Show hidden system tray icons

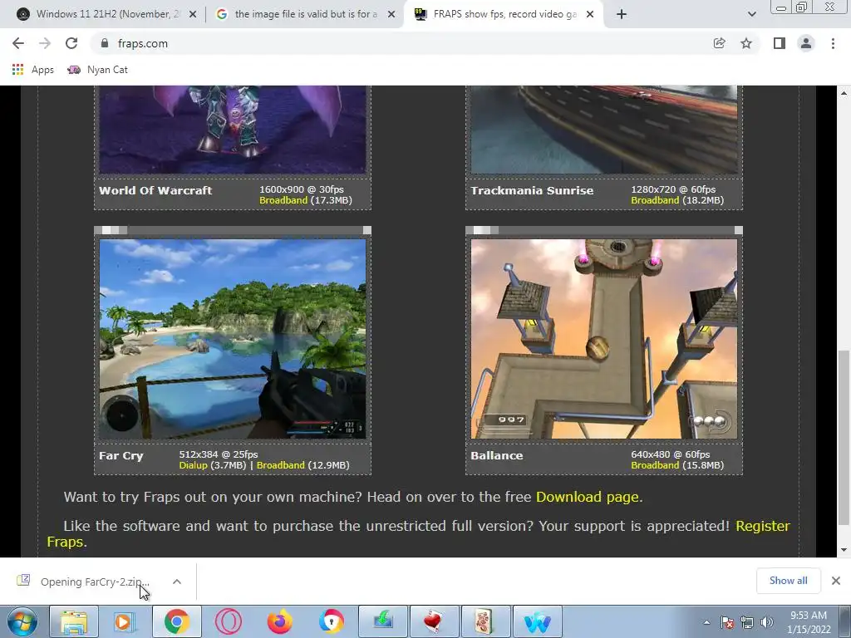point(706,623)
